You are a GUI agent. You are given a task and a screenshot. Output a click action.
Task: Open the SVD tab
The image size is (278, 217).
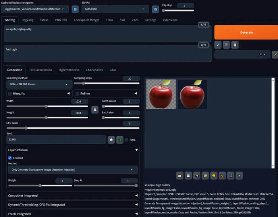[122, 20]
